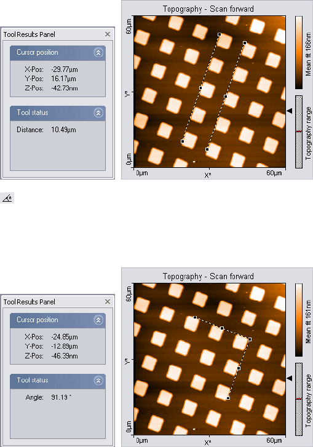Click the lower Topography range black arrow marker
This screenshot has width=313, height=447.
coord(290,378)
